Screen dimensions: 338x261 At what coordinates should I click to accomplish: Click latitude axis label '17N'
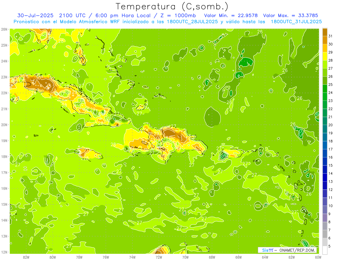(4, 173)
